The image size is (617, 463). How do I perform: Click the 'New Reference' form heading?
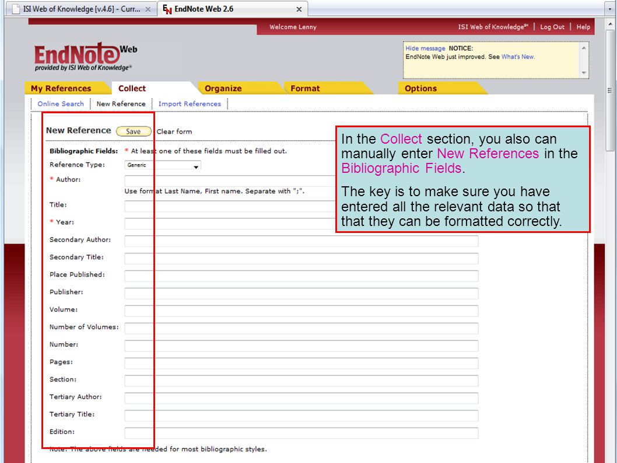[x=79, y=130]
